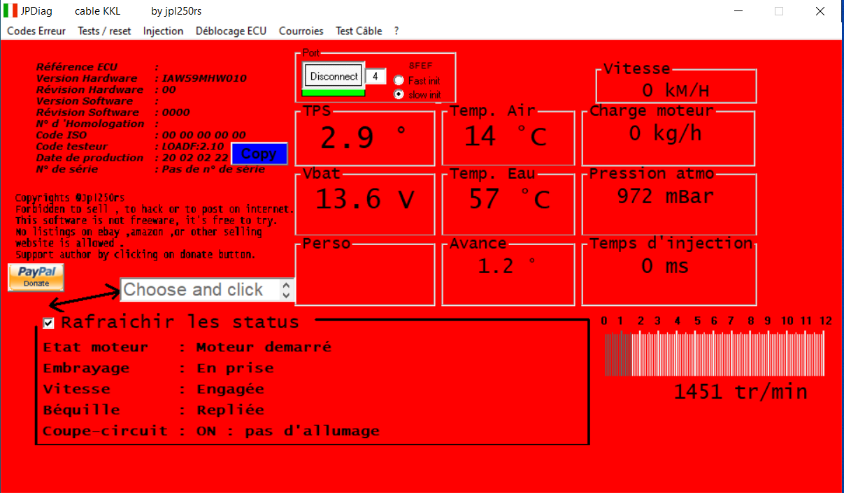Click the PayPal Donate icon
844x493 pixels.
(36, 277)
